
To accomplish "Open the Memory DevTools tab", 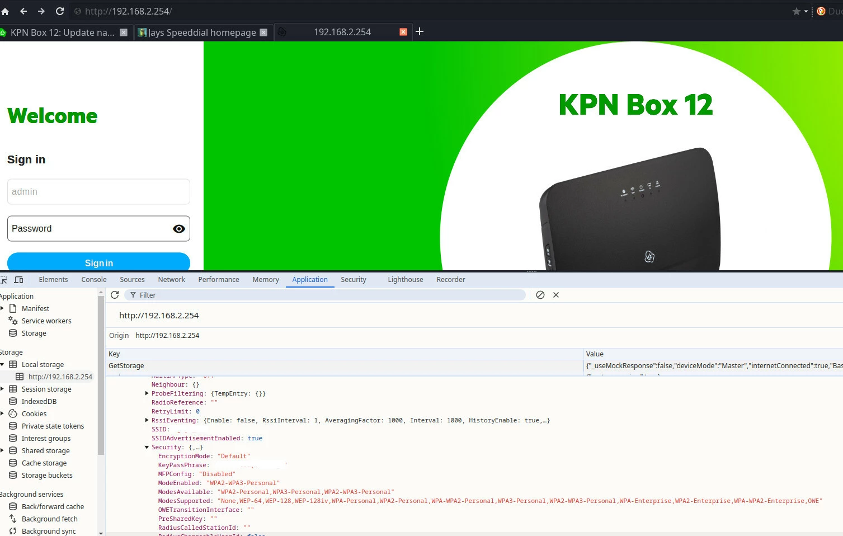I will tap(266, 280).
